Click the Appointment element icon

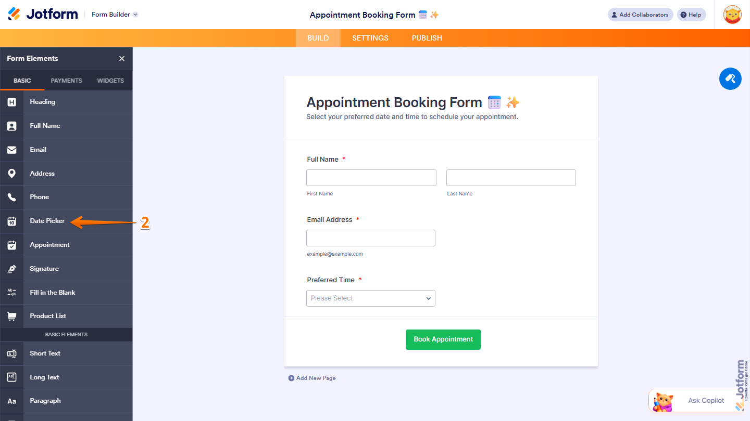point(11,245)
